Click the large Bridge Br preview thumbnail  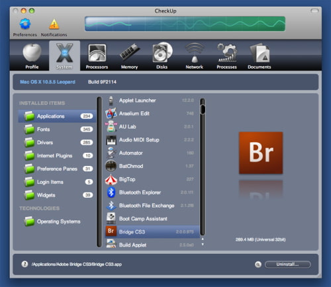pos(261,153)
